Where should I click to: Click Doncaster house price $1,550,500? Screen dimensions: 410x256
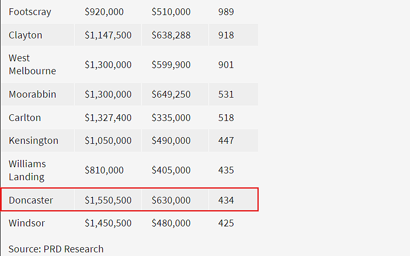[x=108, y=200]
